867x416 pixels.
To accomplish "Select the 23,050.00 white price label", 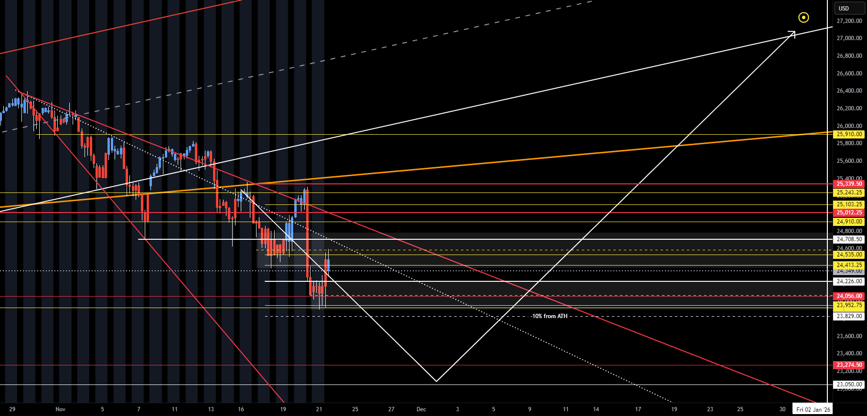I will coord(849,384).
